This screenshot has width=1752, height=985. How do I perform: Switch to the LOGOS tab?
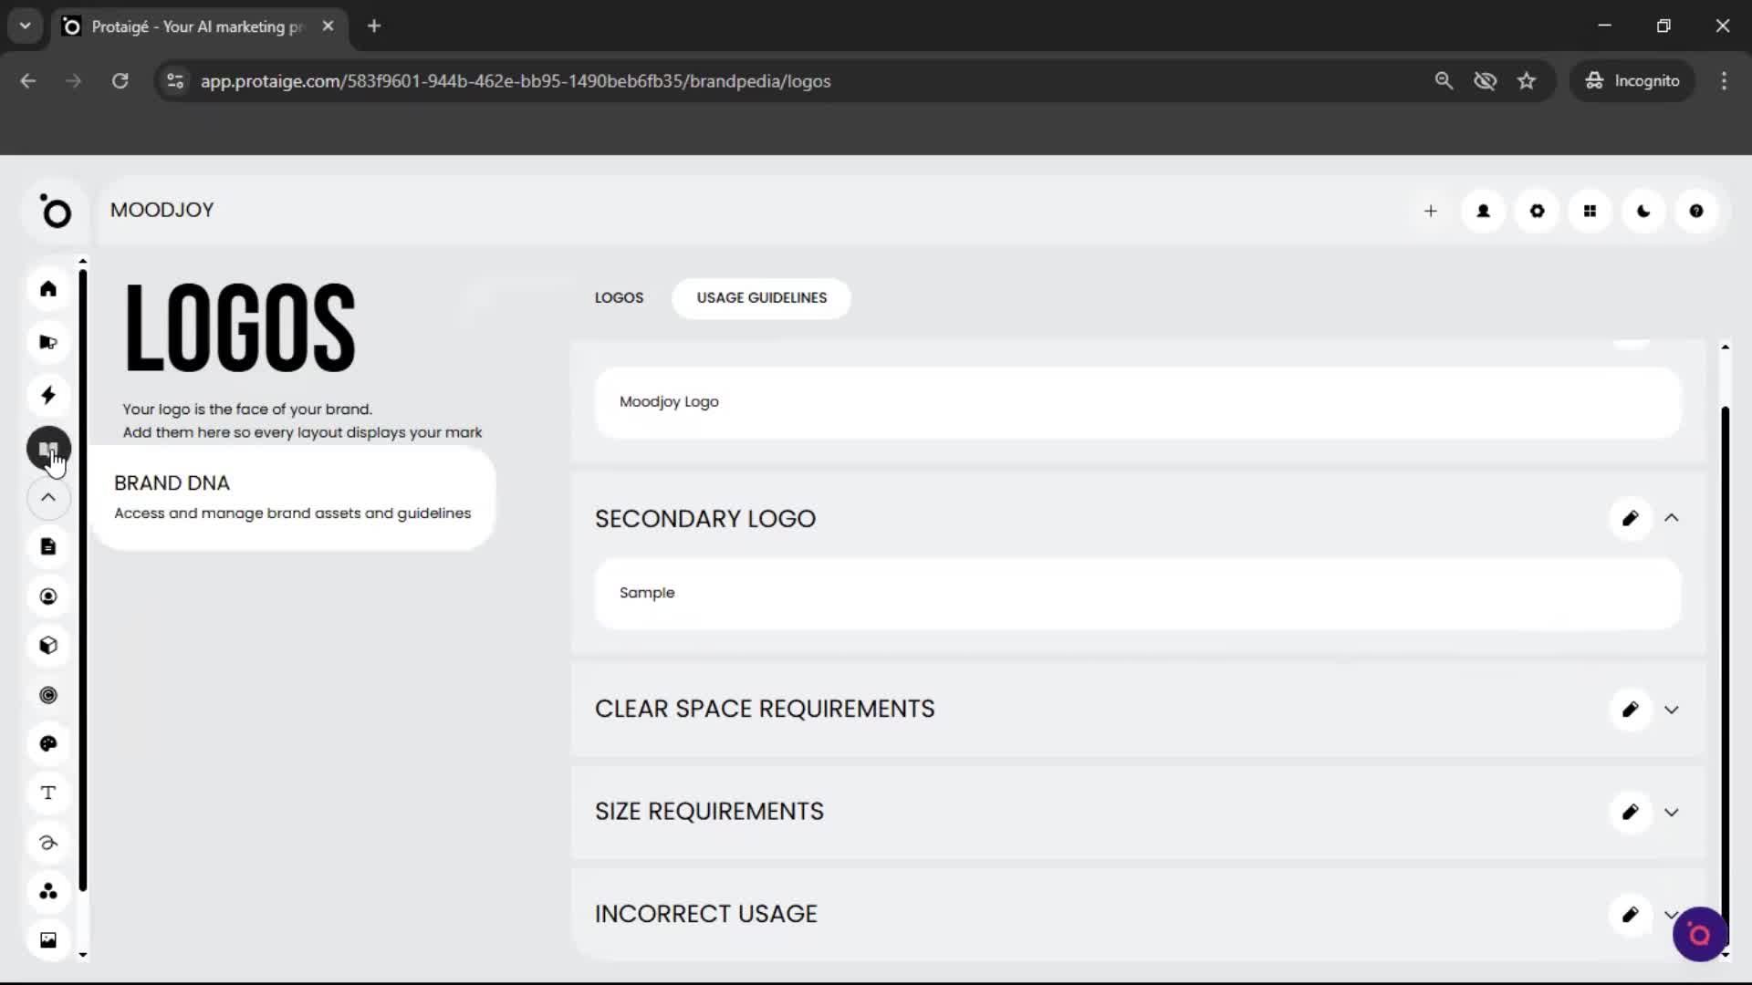point(619,297)
